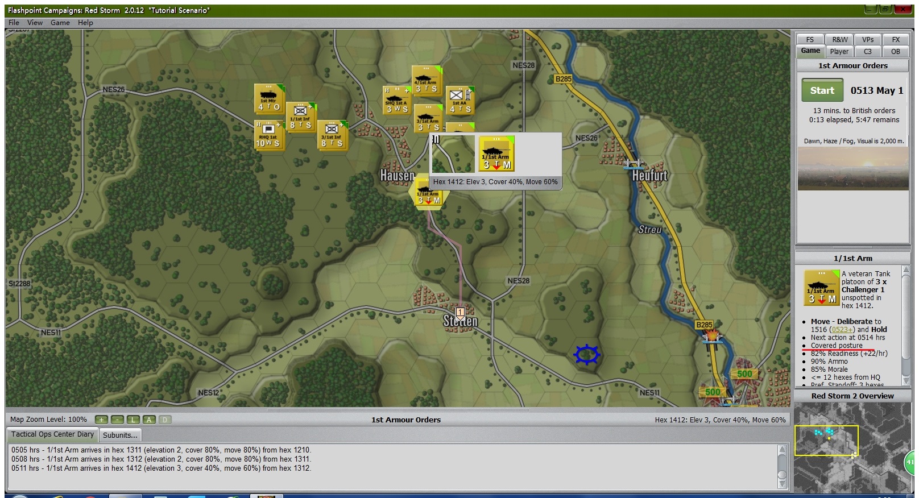Open the Tactical Ops Center Diary tab

(52, 434)
